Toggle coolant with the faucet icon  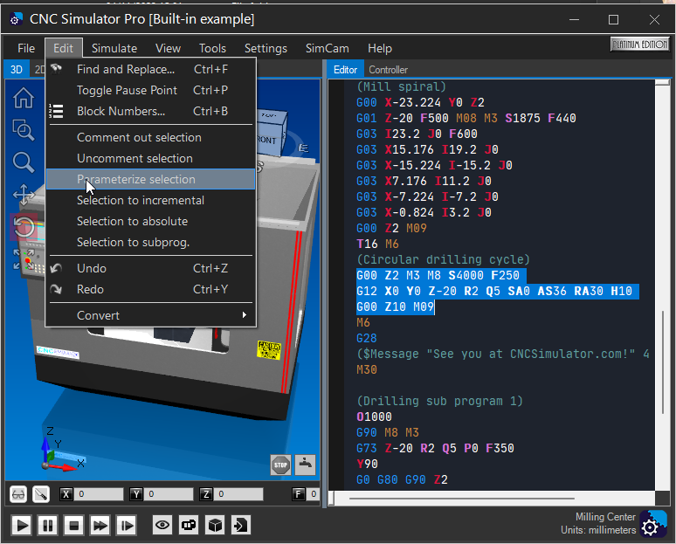click(x=305, y=465)
